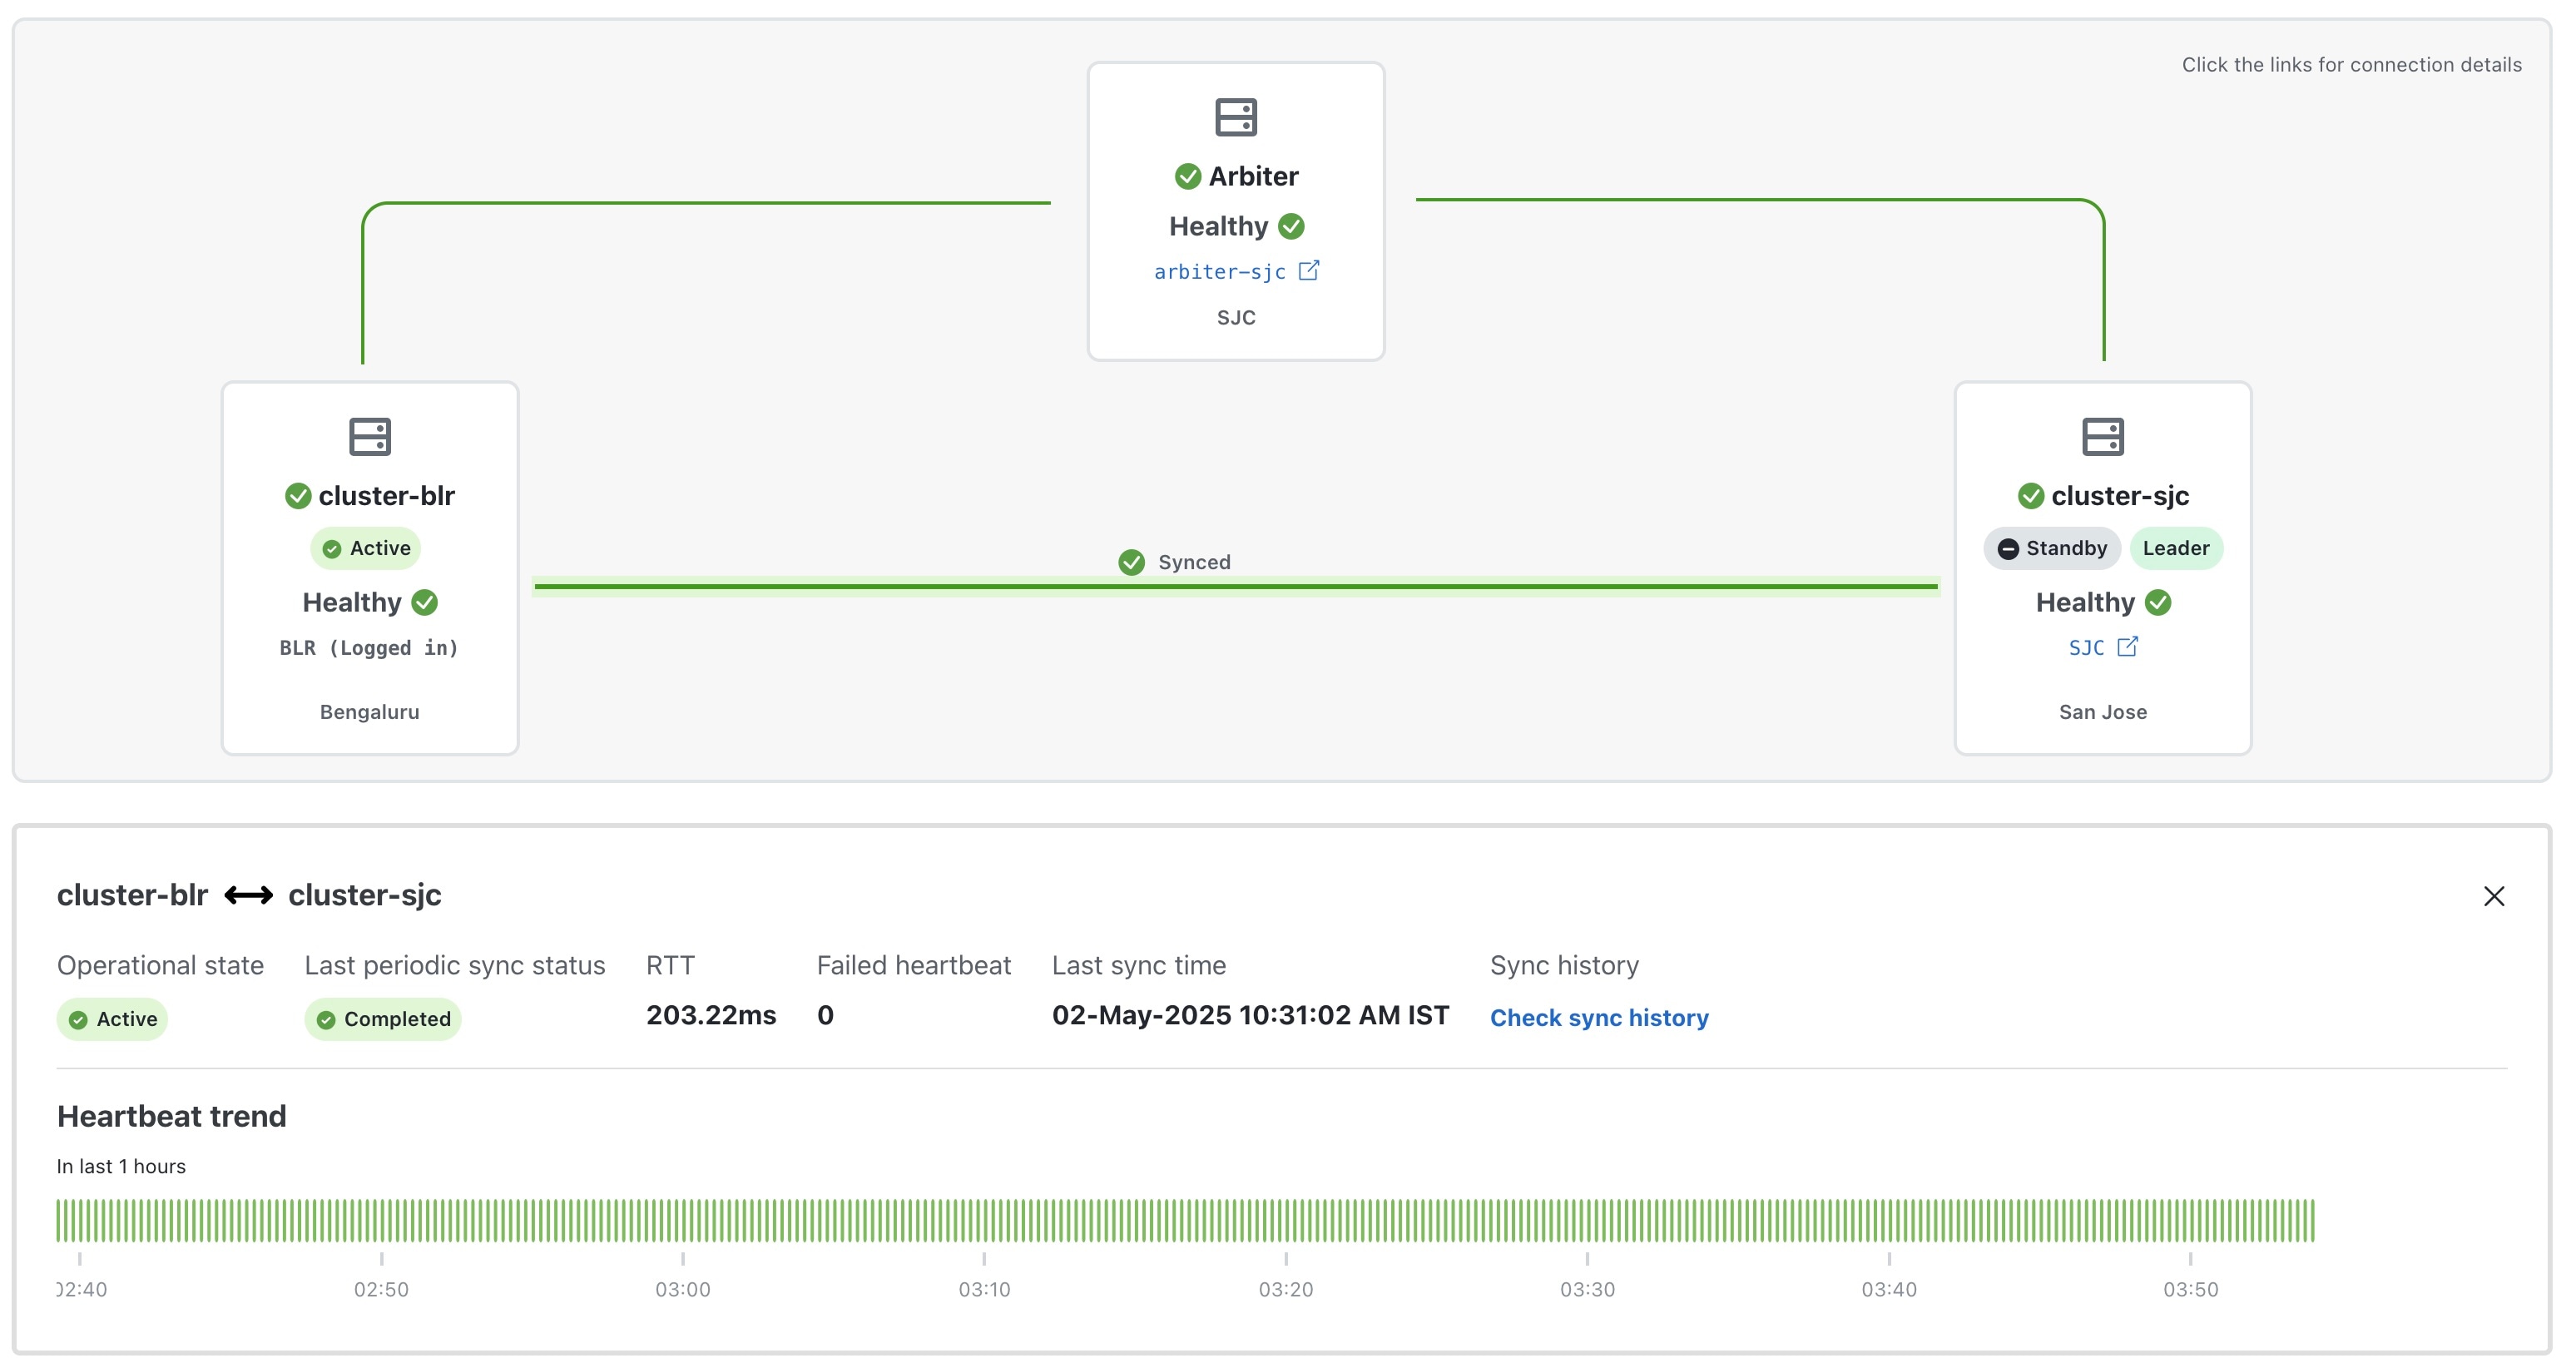Viewport: 2576px width, 1368px height.
Task: Click 'Click the links for connection details' hint
Action: tap(2352, 65)
